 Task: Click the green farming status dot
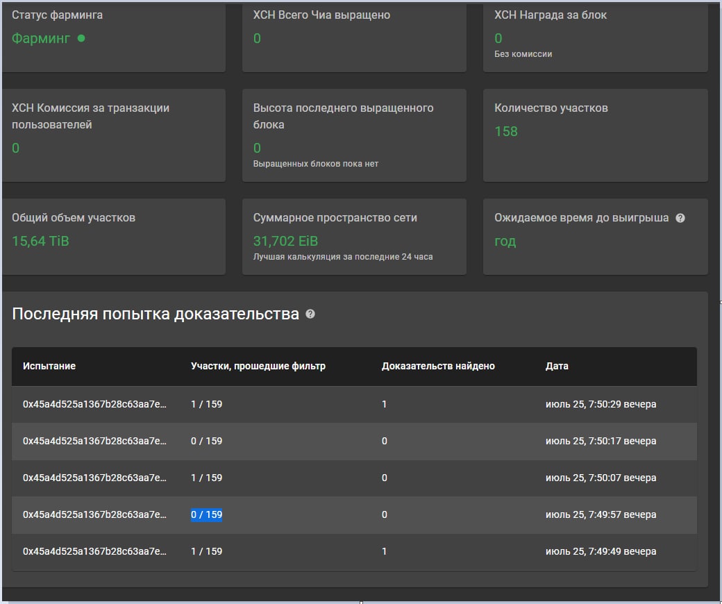[x=81, y=39]
